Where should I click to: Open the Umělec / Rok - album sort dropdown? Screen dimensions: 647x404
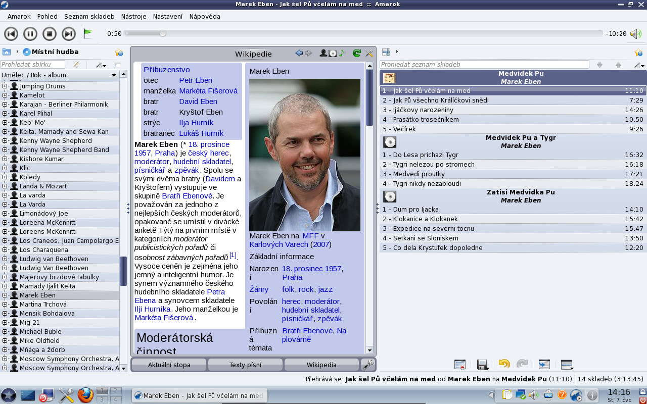60,75
